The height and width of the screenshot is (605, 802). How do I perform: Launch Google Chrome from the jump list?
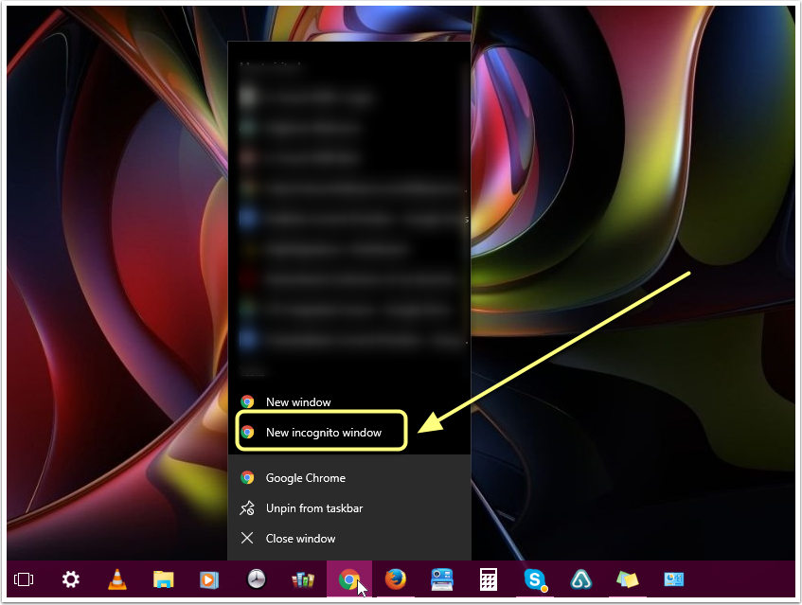[305, 478]
